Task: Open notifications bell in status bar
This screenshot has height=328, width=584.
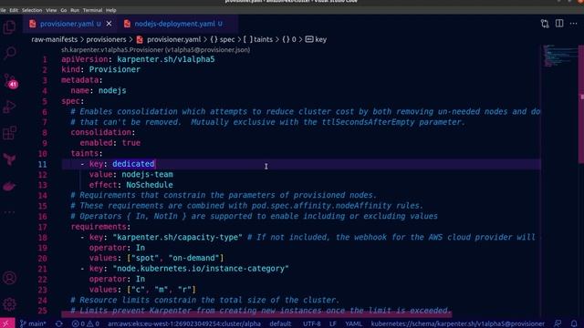Action: pos(574,323)
